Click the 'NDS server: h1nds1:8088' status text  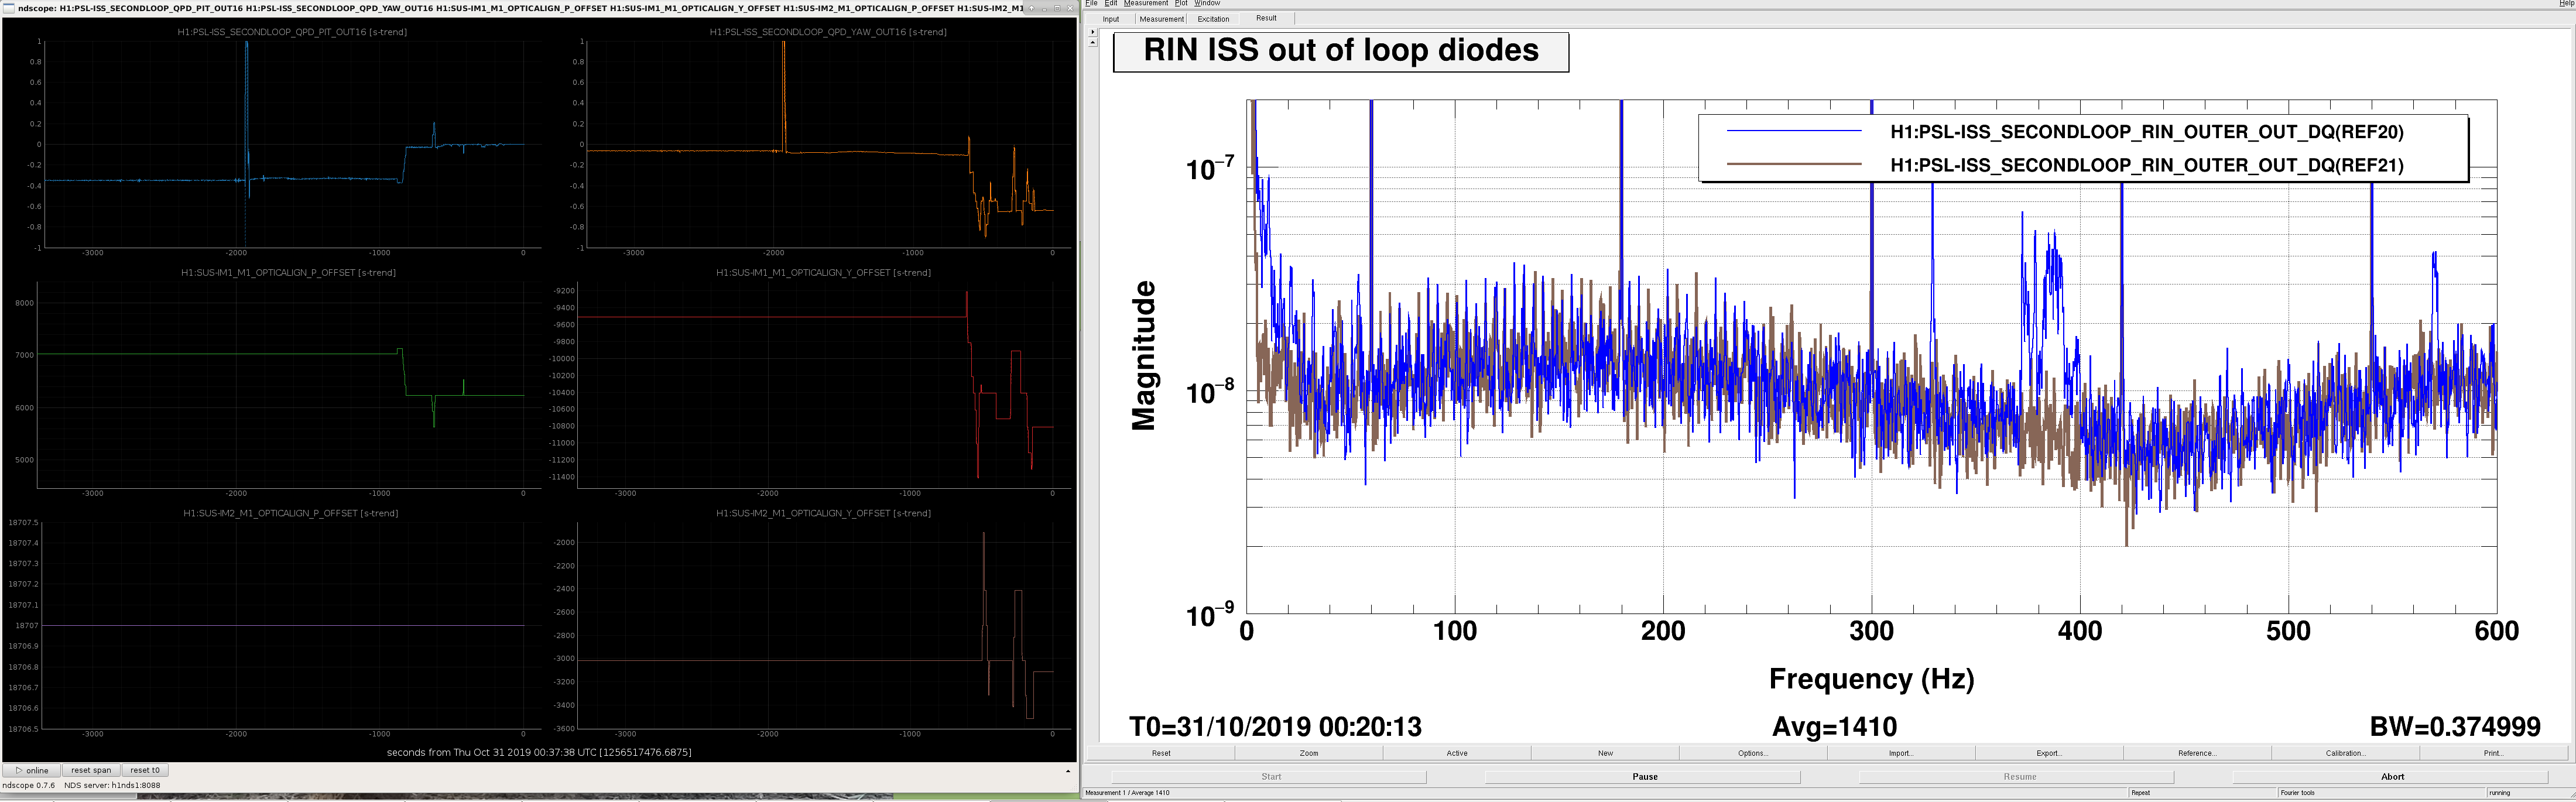(112, 786)
